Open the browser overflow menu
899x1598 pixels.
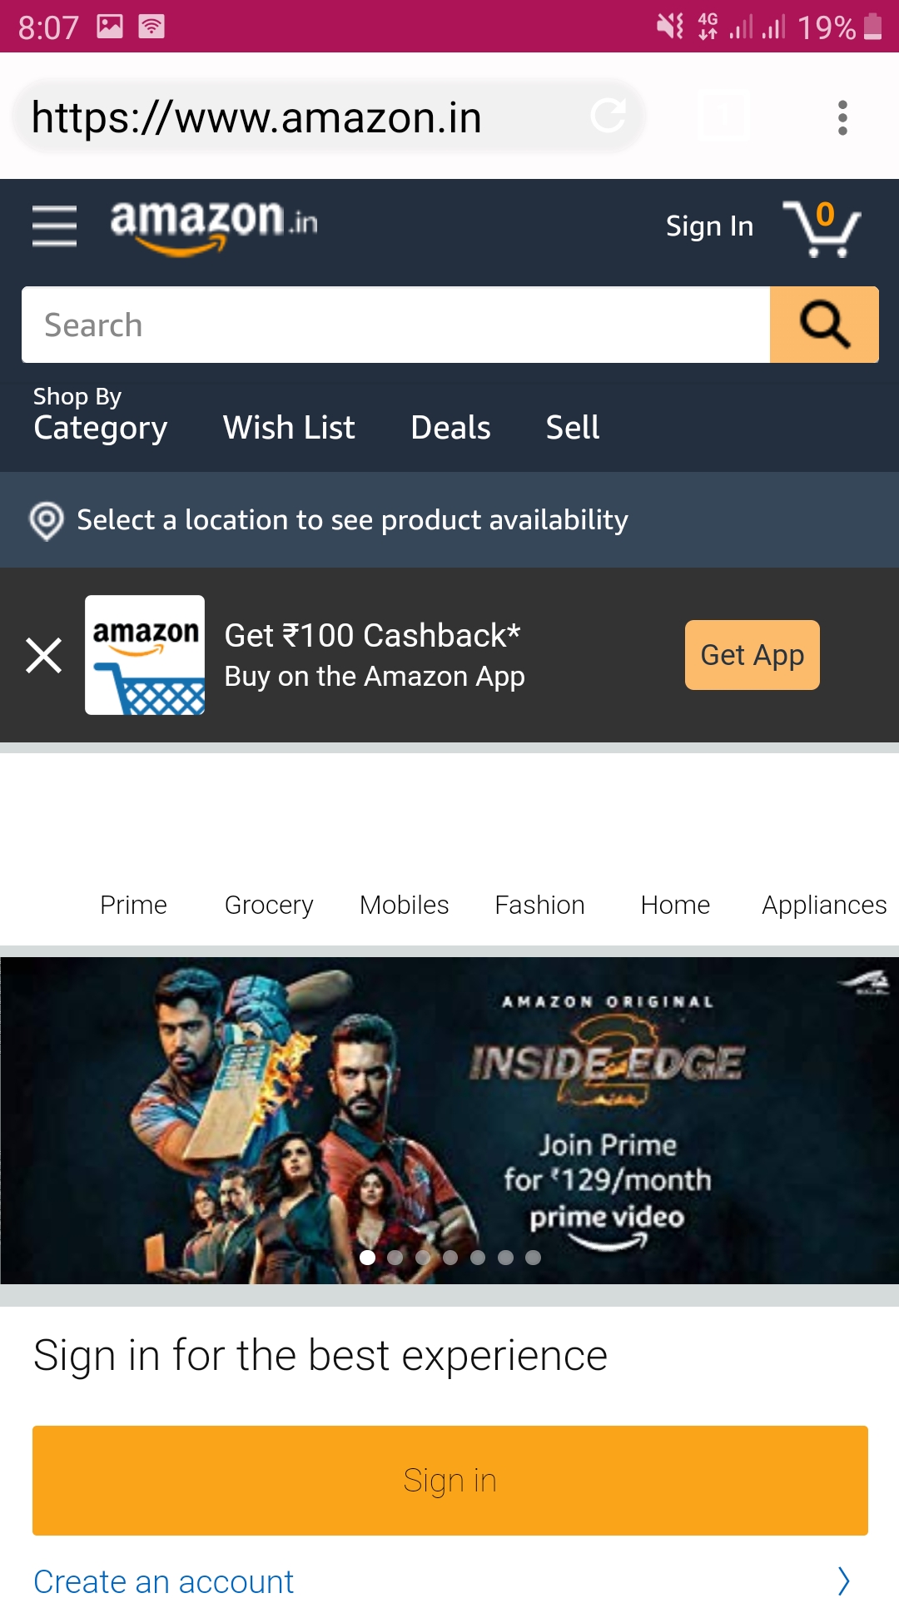point(843,117)
